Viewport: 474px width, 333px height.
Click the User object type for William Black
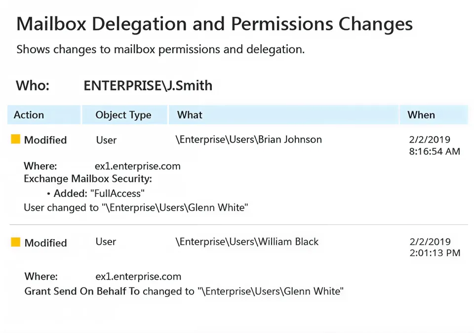pos(106,242)
